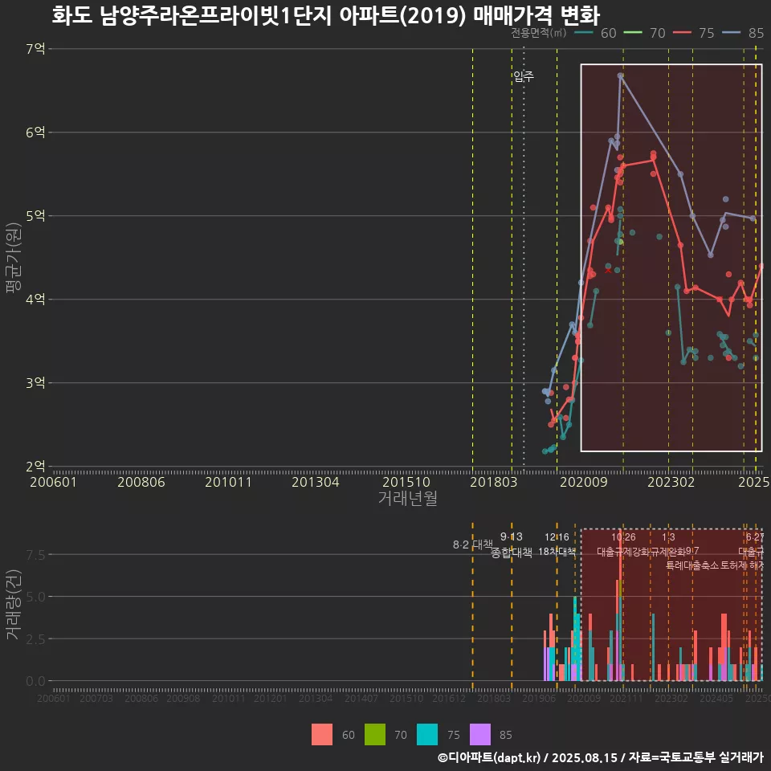
Task: Select the 60 line entry in top legend
Action: [x=595, y=33]
